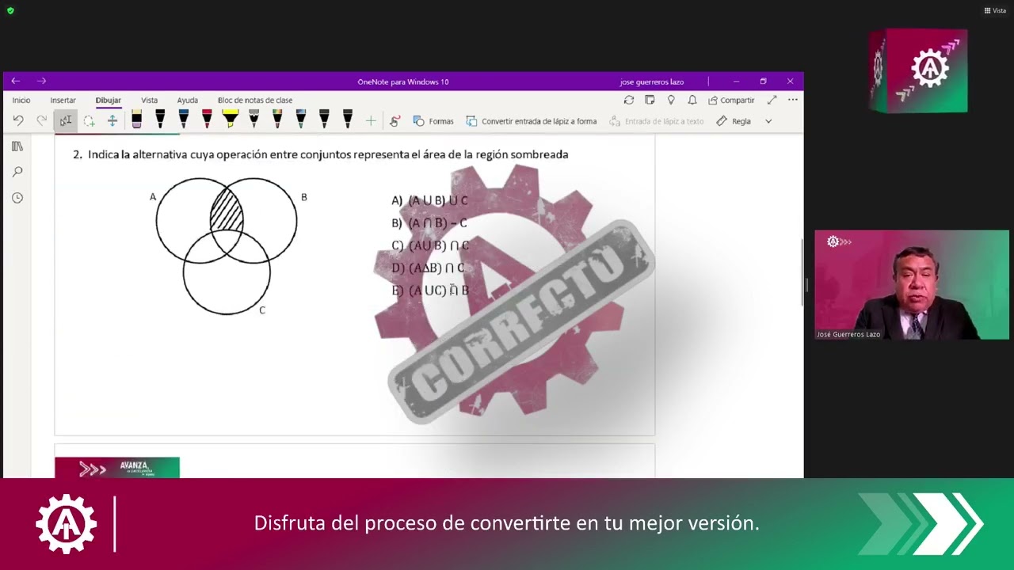
Task: Open the Bloc de notas de clase tab
Action: coord(255,101)
